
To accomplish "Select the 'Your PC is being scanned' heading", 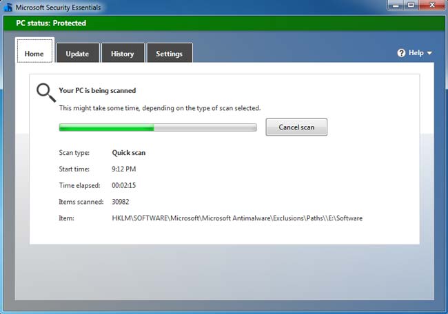I will (x=97, y=91).
